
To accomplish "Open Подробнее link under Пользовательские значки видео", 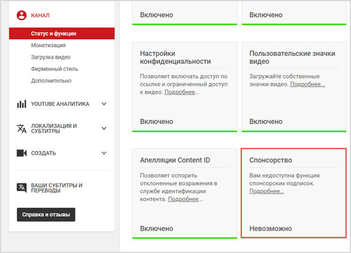I will tap(308, 85).
